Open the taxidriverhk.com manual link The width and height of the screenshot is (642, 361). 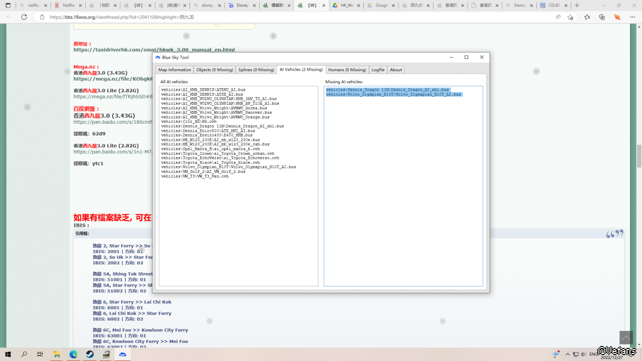click(154, 50)
